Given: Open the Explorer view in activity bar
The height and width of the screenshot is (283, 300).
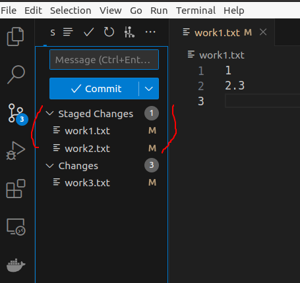Looking at the screenshot, I should 15,36.
